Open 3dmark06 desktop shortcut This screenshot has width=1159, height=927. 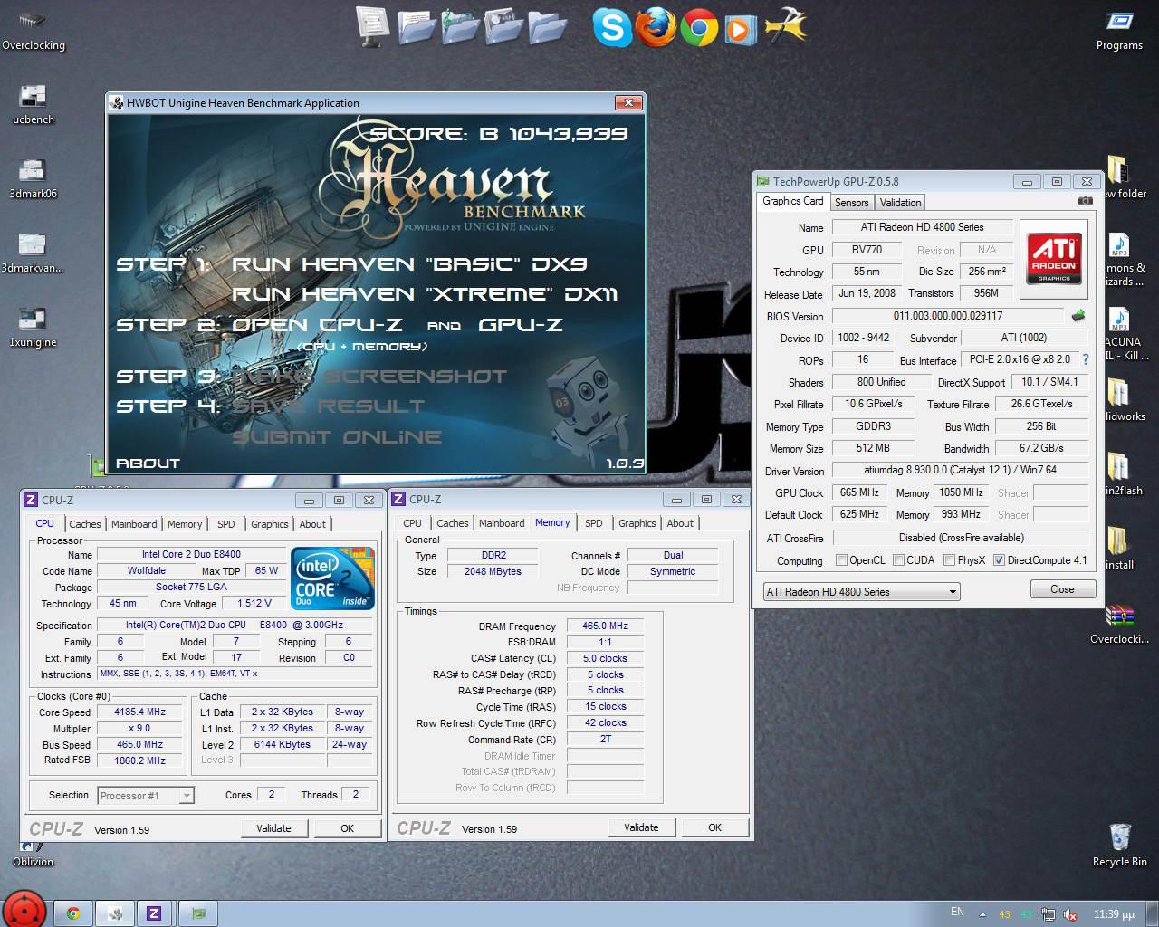[x=34, y=178]
